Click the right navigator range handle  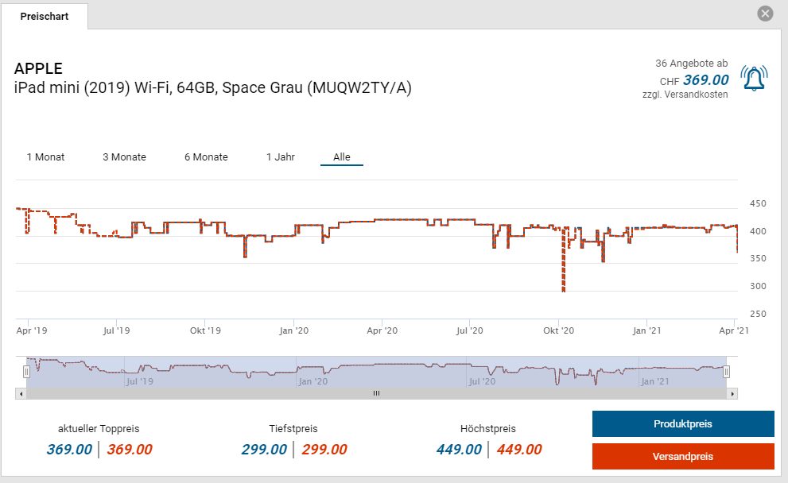pos(726,371)
